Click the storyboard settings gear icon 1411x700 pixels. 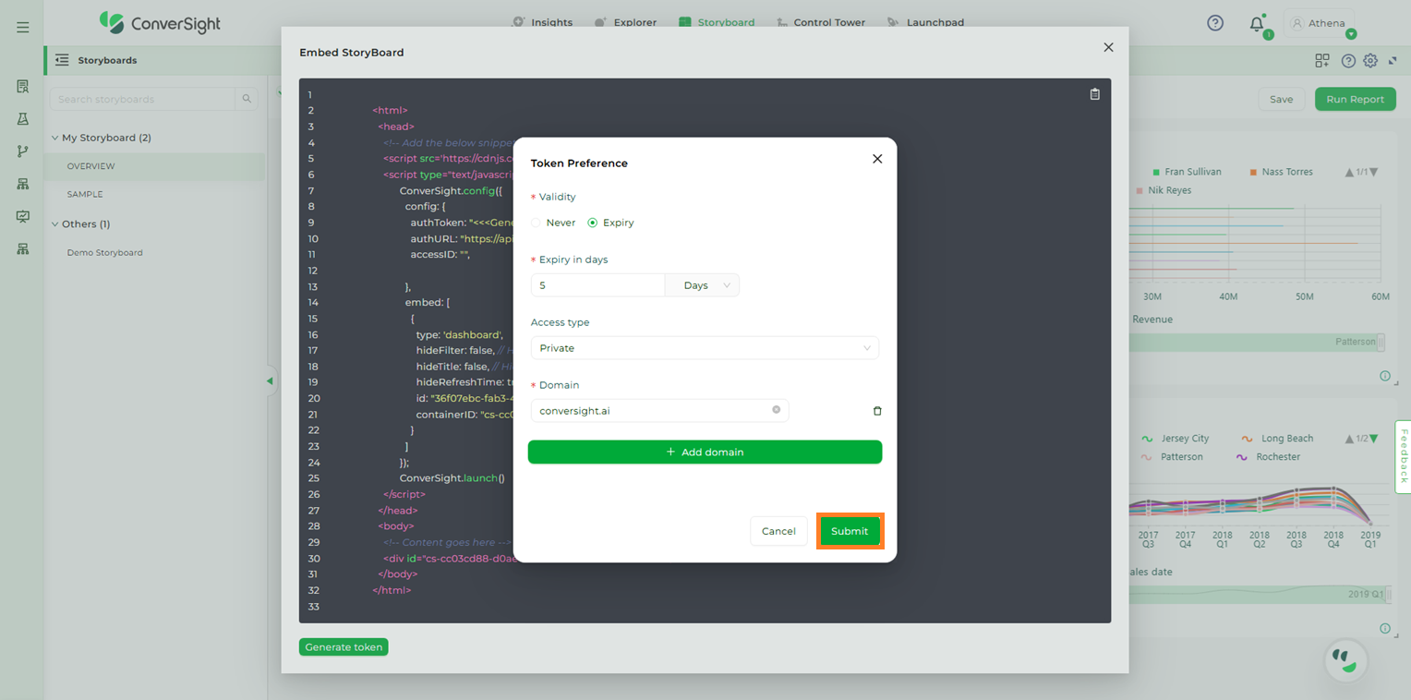click(1370, 61)
